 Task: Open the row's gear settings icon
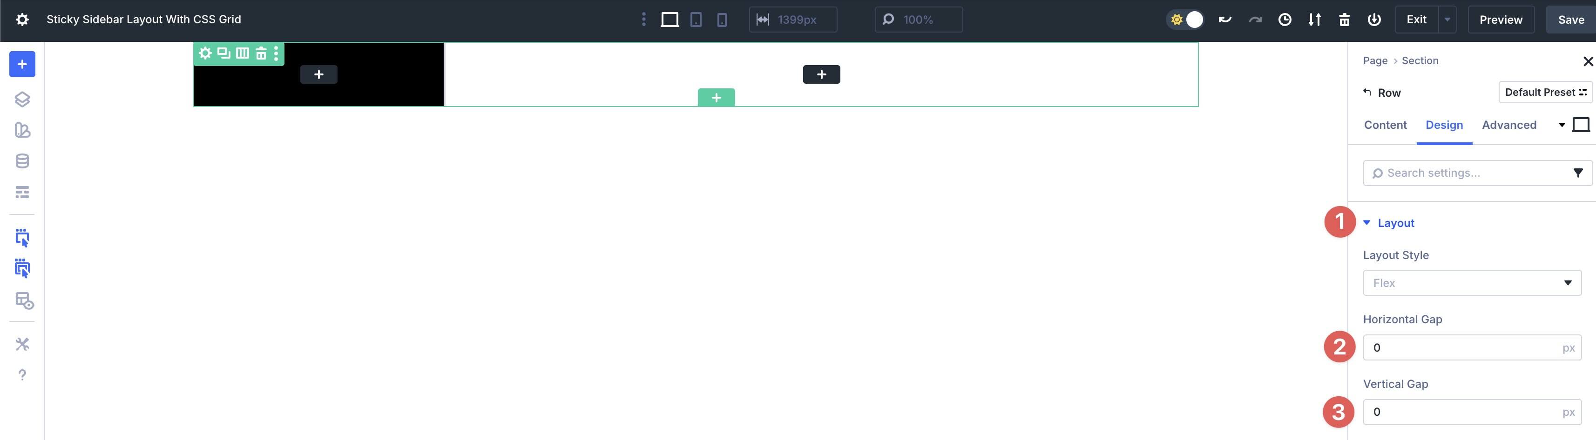pos(205,53)
